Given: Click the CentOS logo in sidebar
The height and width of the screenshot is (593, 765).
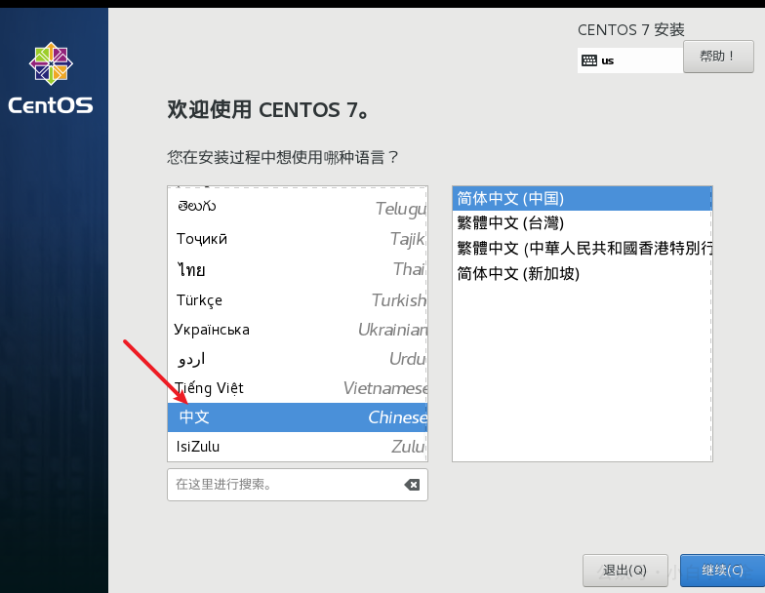Looking at the screenshot, I should [x=51, y=79].
